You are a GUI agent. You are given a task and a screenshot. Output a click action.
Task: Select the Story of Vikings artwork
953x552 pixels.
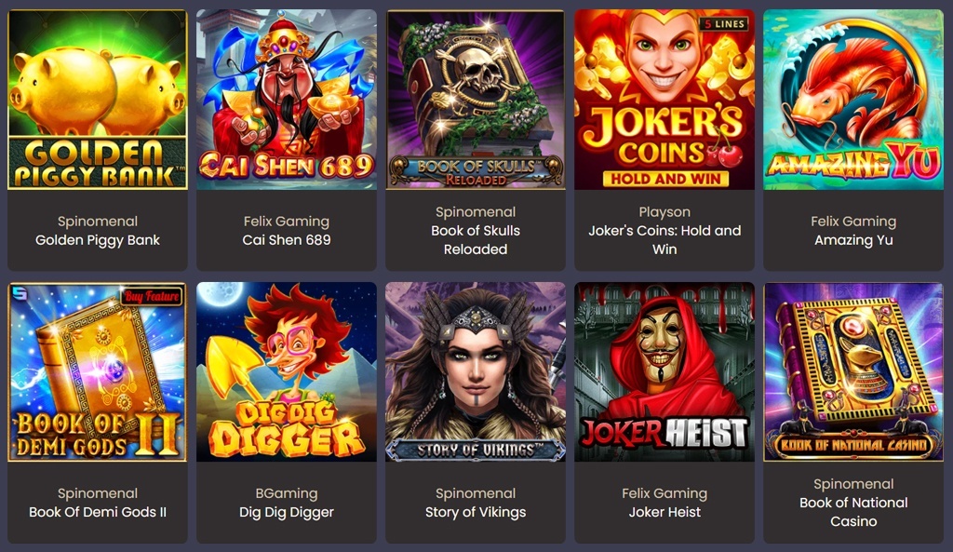(476, 371)
